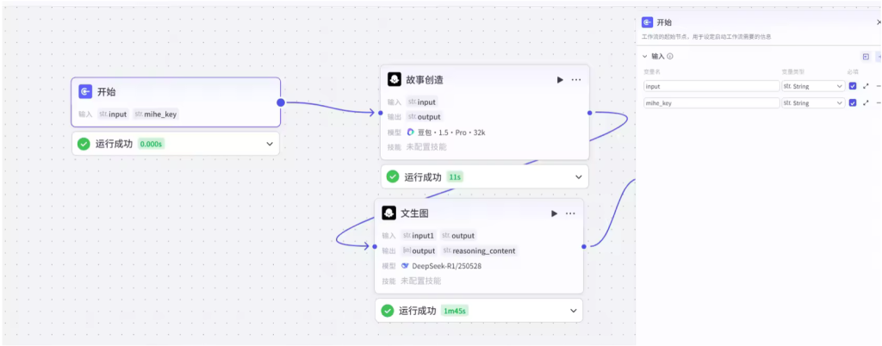882x346 pixels.
Task: Click the 文生图 node header icon
Action: tap(388, 213)
